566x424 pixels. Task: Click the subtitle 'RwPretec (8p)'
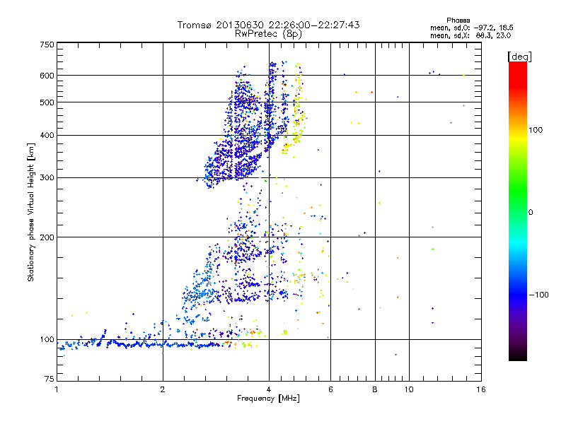click(268, 34)
